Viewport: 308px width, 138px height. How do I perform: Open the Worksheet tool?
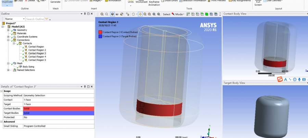[141, 2]
